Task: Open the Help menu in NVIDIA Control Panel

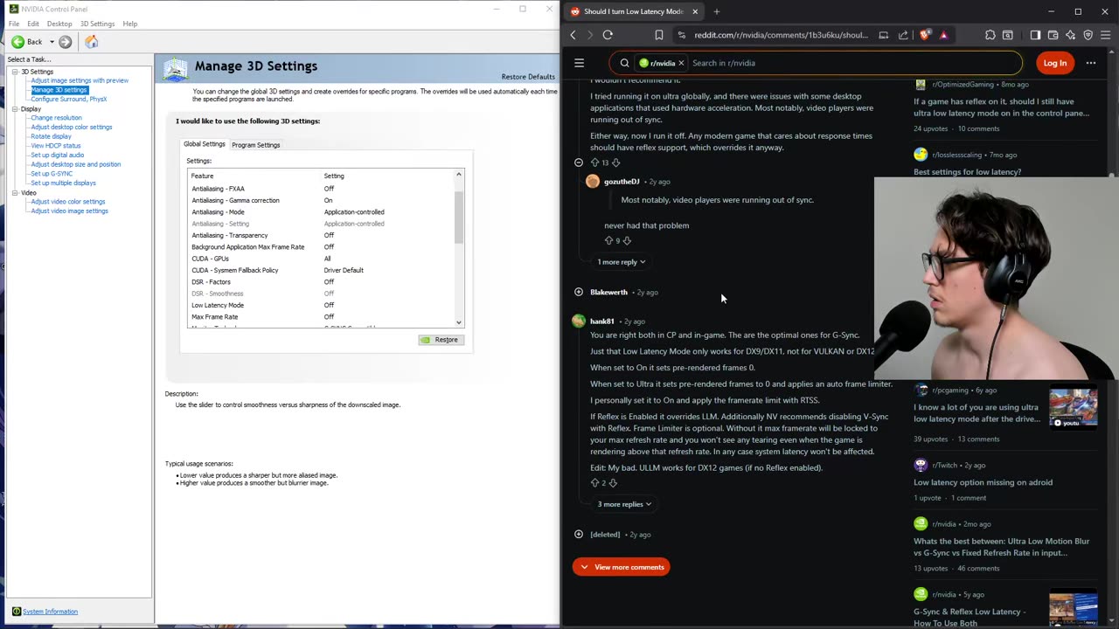Action: 129,24
